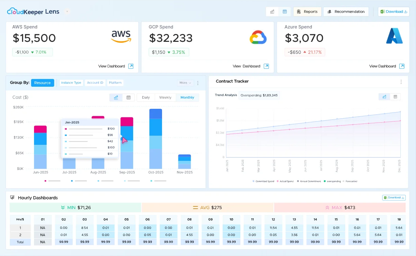Click the Azure -$650 21.17% change badge
The width and height of the screenshot is (416, 256).
305,52
